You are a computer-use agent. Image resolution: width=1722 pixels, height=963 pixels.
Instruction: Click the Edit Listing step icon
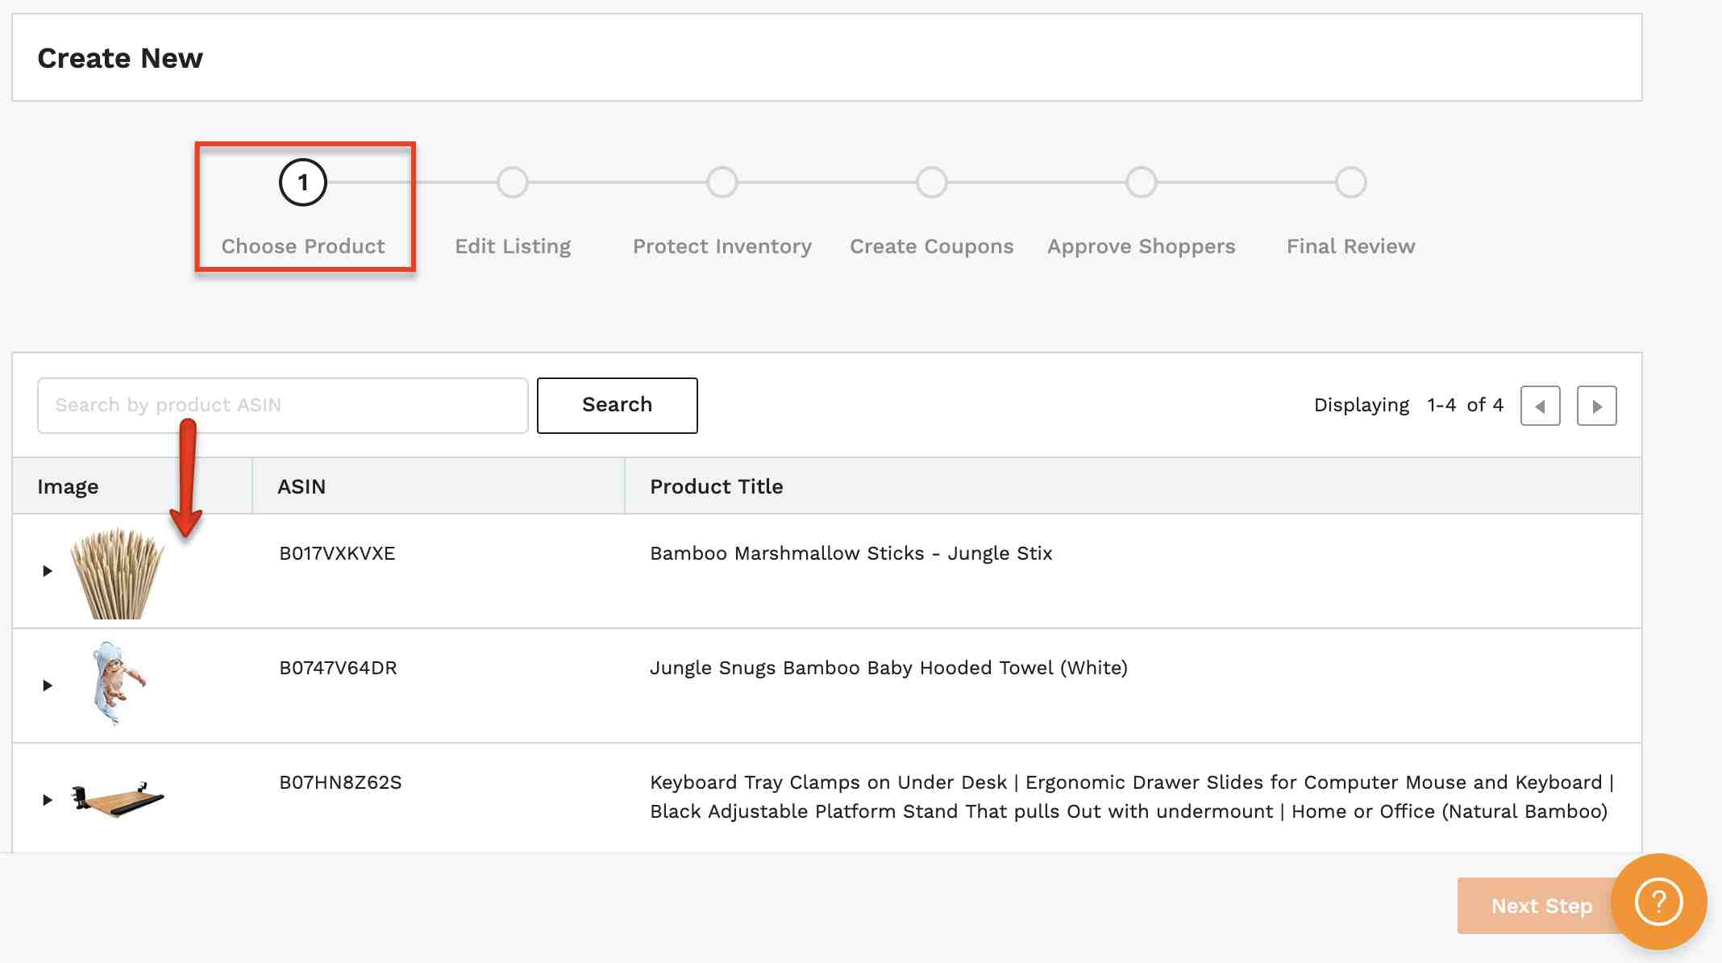point(511,182)
